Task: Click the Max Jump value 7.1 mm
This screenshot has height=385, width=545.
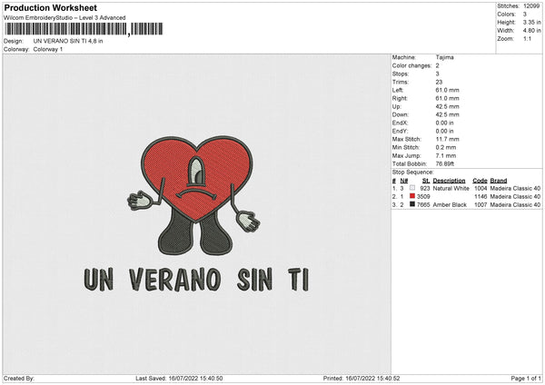Action: point(446,155)
